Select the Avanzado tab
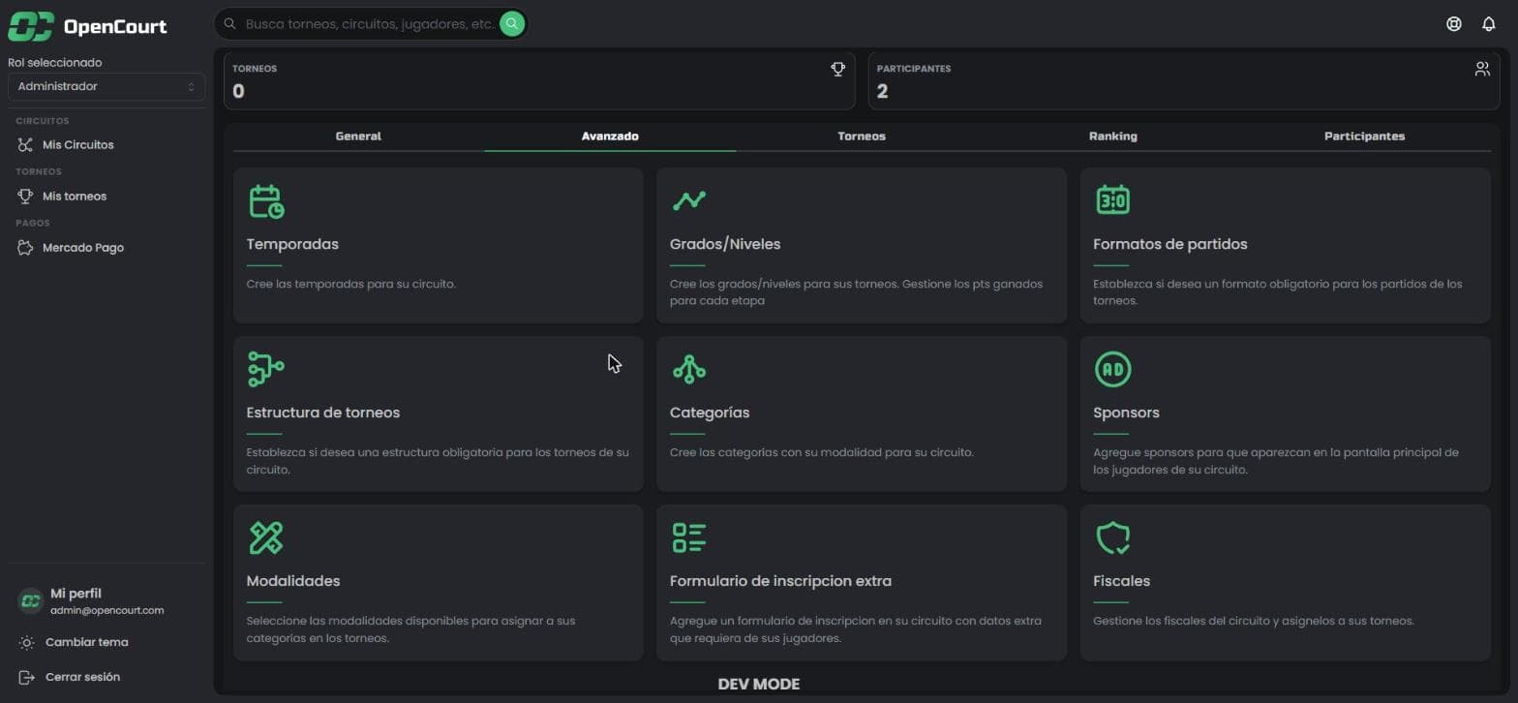The height and width of the screenshot is (703, 1518). click(x=610, y=137)
